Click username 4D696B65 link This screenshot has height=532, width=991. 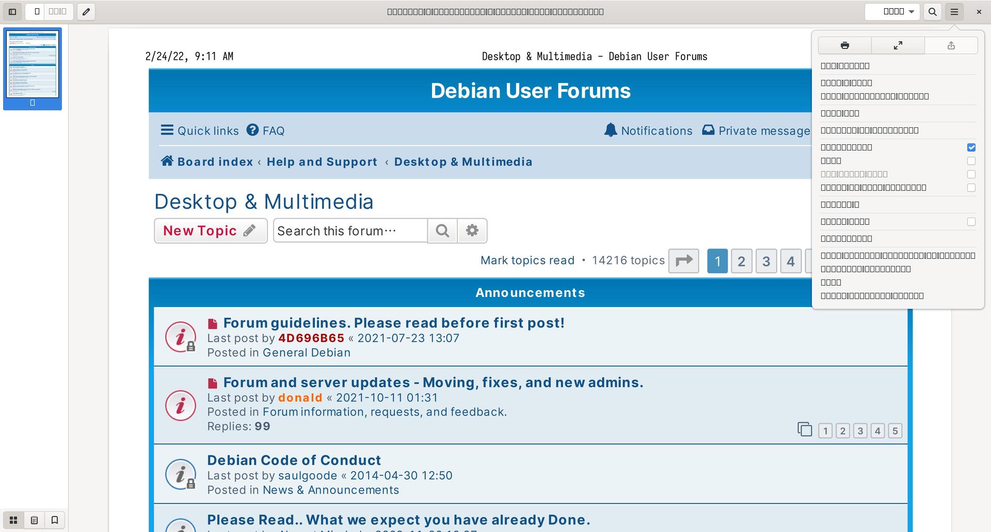311,338
